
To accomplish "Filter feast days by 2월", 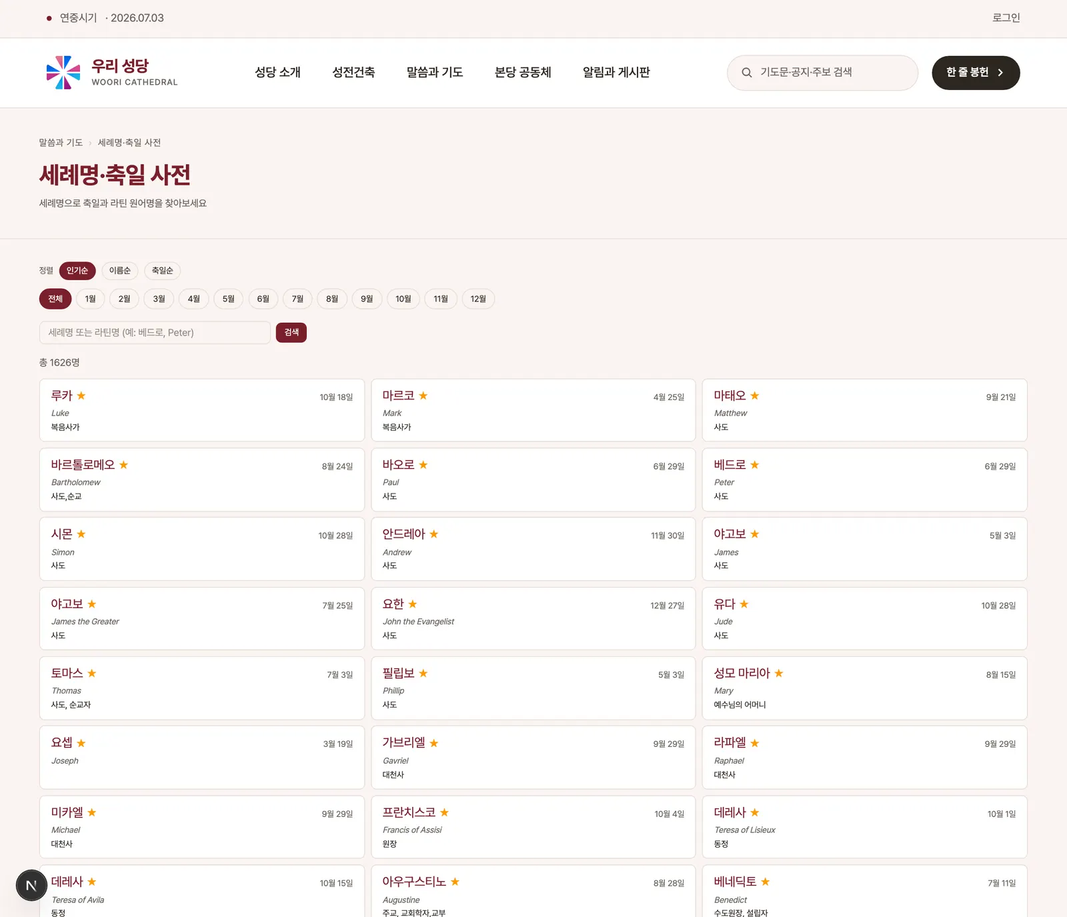I will [x=125, y=299].
